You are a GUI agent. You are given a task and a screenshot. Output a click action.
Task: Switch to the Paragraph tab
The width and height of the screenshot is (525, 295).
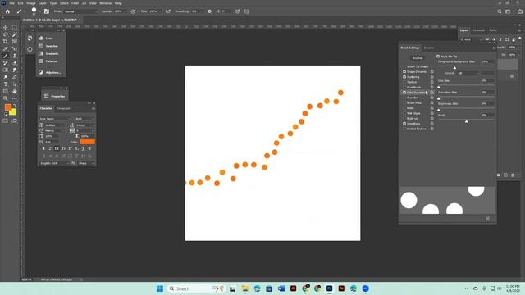[x=63, y=108]
